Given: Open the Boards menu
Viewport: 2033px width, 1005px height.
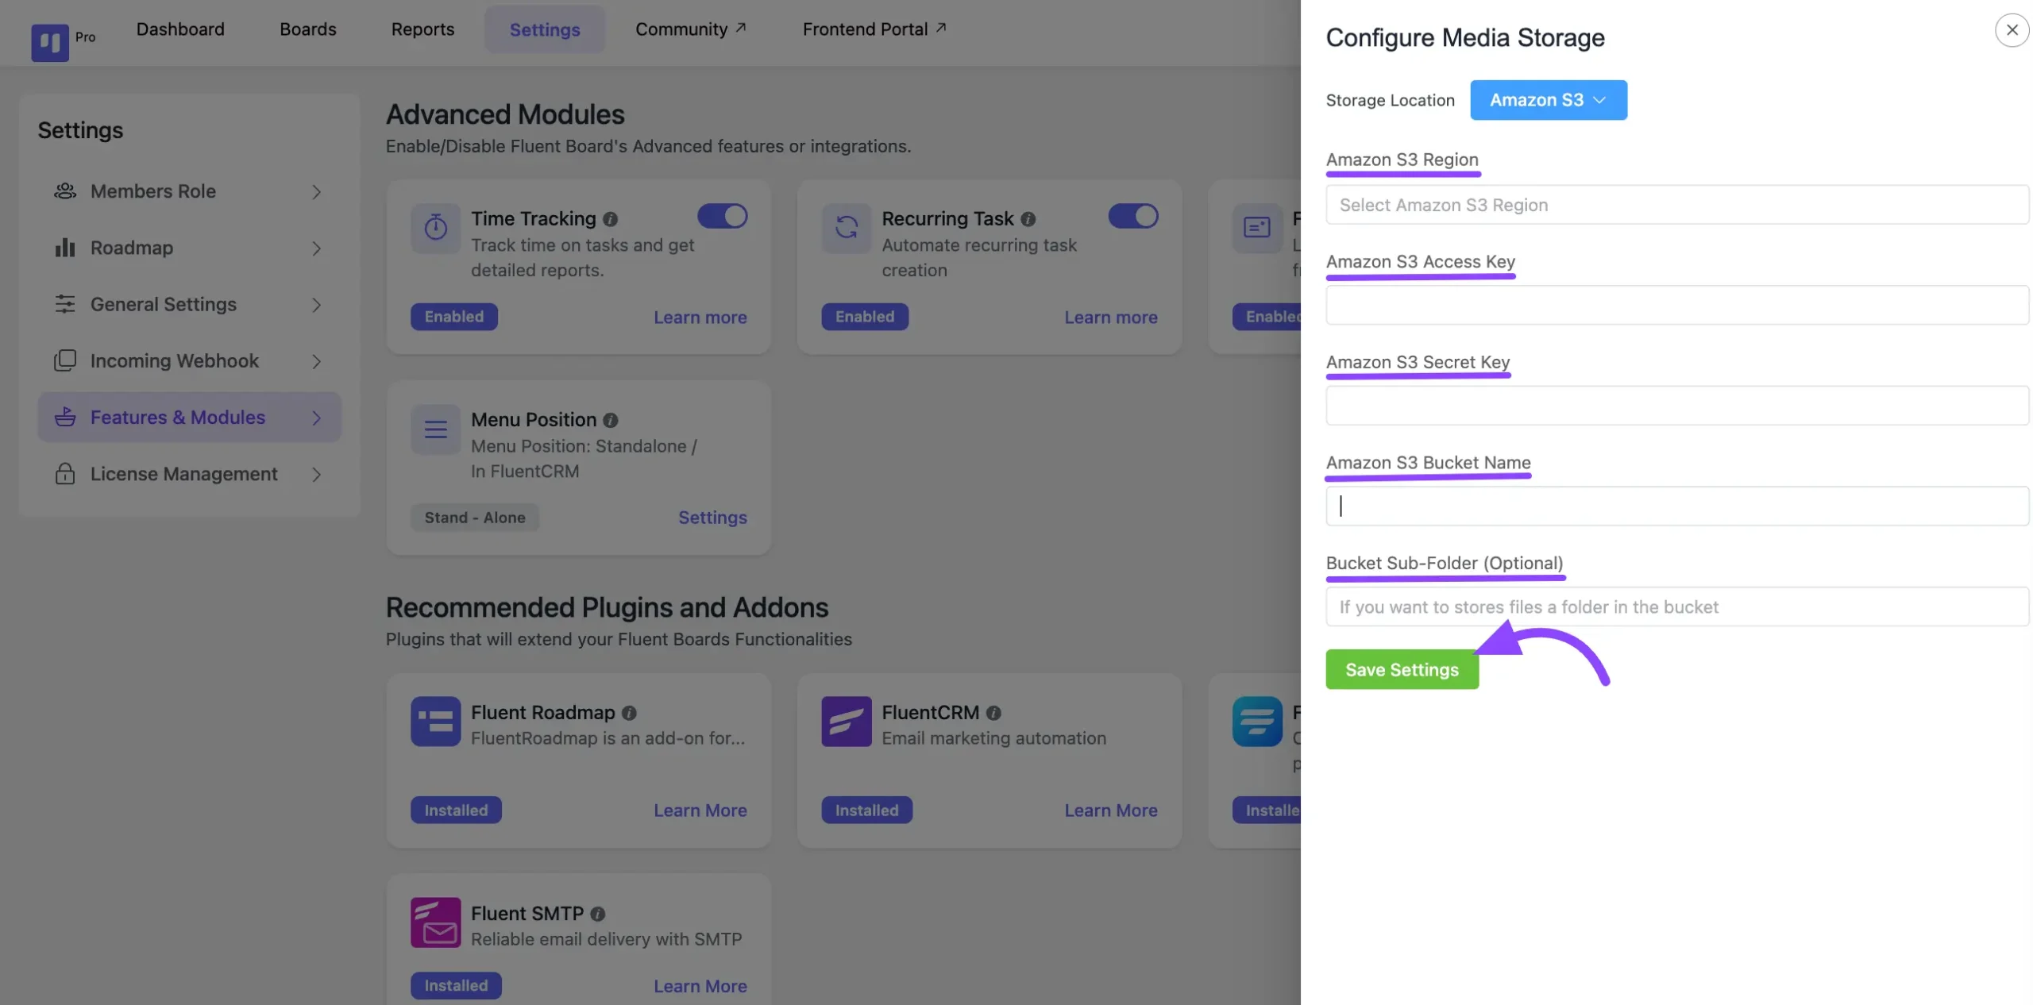Looking at the screenshot, I should coord(307,29).
